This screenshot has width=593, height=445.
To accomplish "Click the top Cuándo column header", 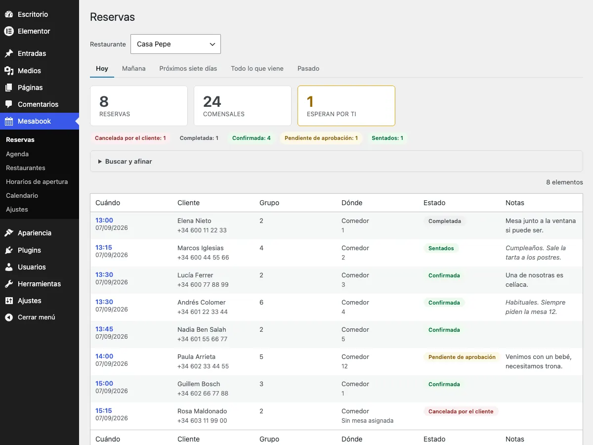I will 108,203.
